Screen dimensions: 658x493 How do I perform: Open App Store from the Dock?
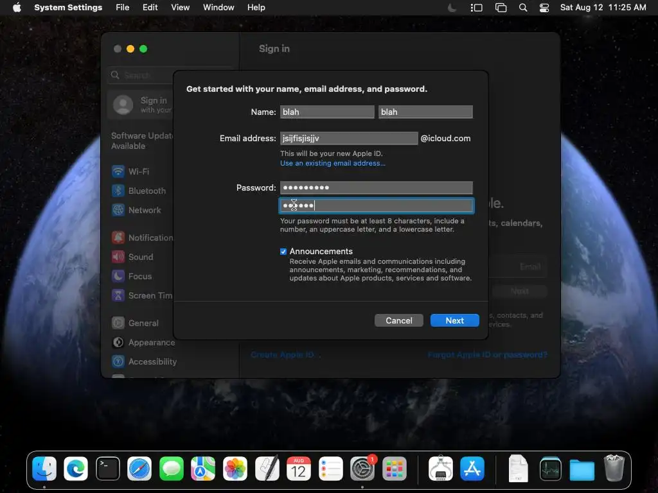click(x=472, y=468)
